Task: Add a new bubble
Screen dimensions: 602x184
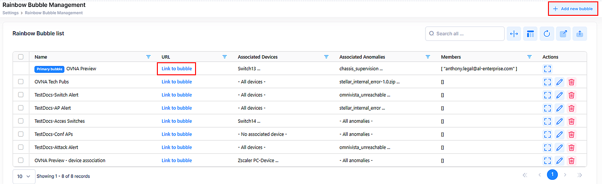Action: click(x=573, y=9)
